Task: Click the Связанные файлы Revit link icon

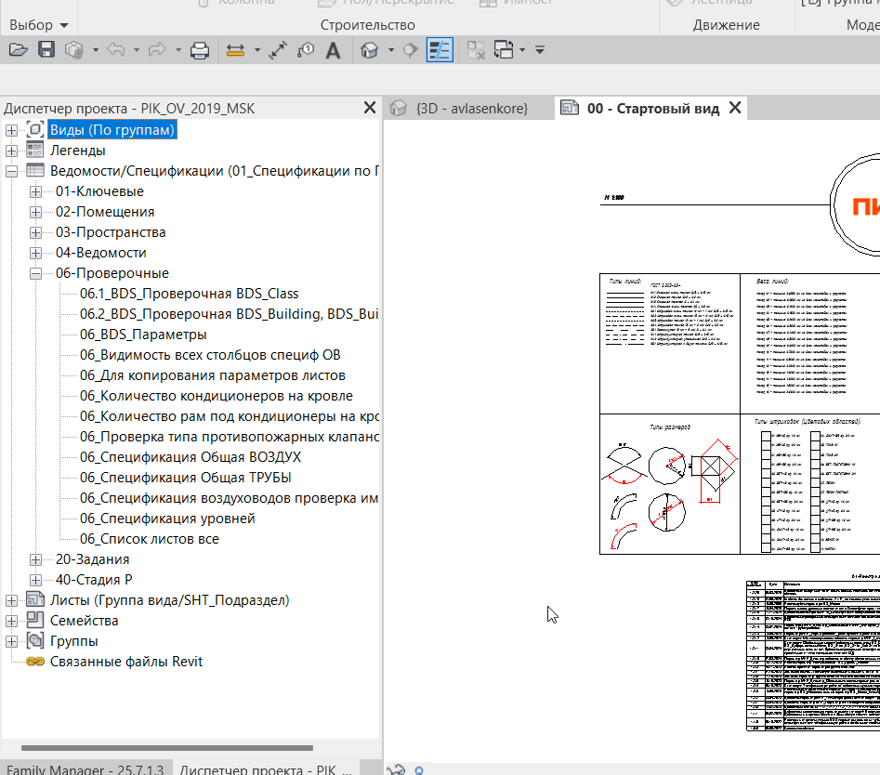Action: point(34,662)
